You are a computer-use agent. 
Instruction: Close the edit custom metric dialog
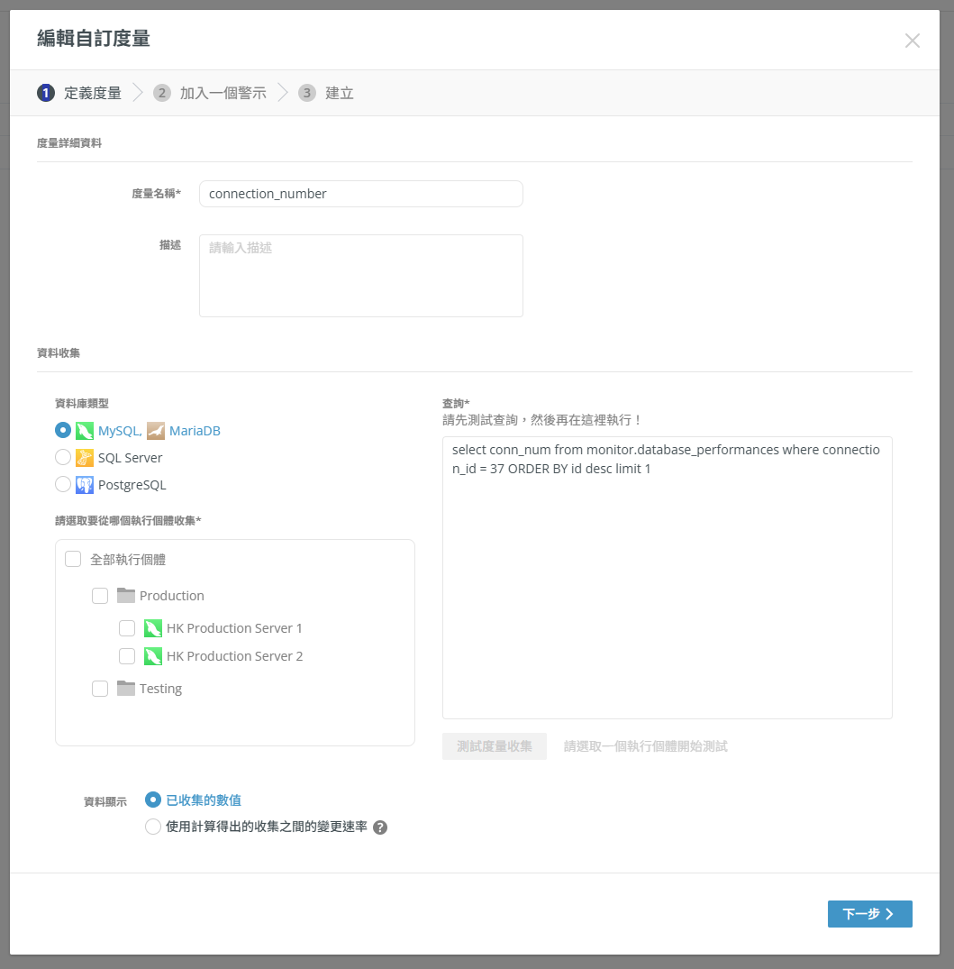913,41
